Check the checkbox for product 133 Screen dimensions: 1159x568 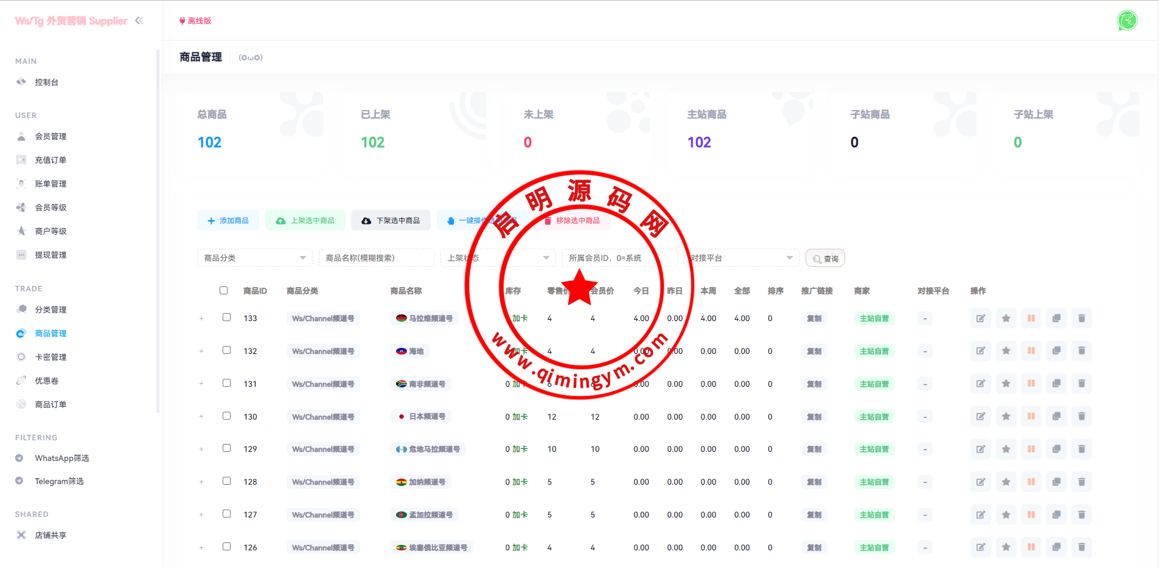tap(227, 317)
